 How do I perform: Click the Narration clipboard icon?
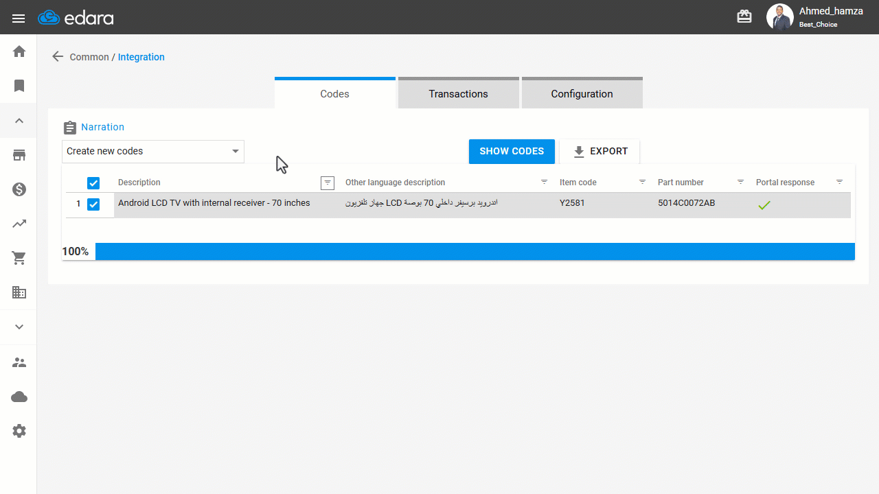click(x=69, y=128)
